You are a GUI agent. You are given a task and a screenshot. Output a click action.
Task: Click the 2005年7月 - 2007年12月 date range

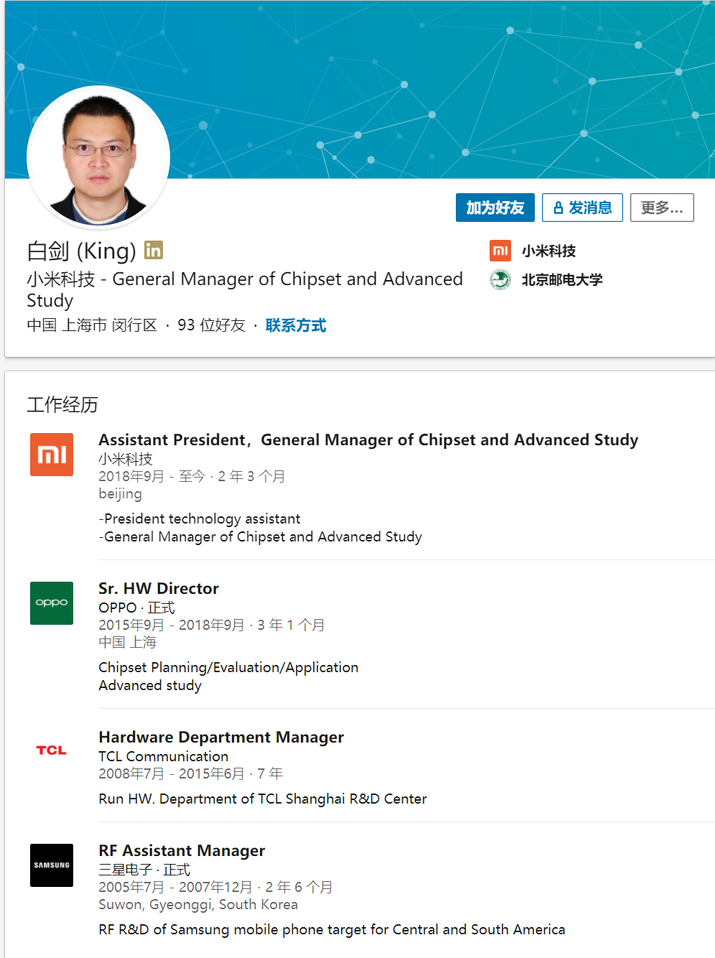click(175, 887)
